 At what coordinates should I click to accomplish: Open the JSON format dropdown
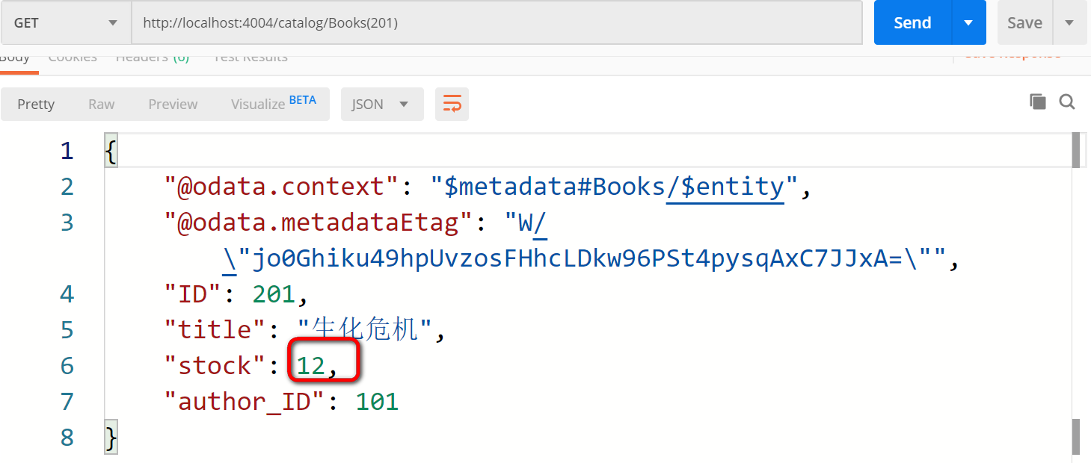click(x=382, y=104)
